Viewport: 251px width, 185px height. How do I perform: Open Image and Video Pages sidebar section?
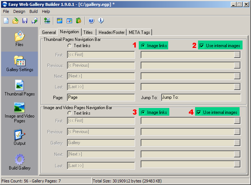click(x=20, y=113)
